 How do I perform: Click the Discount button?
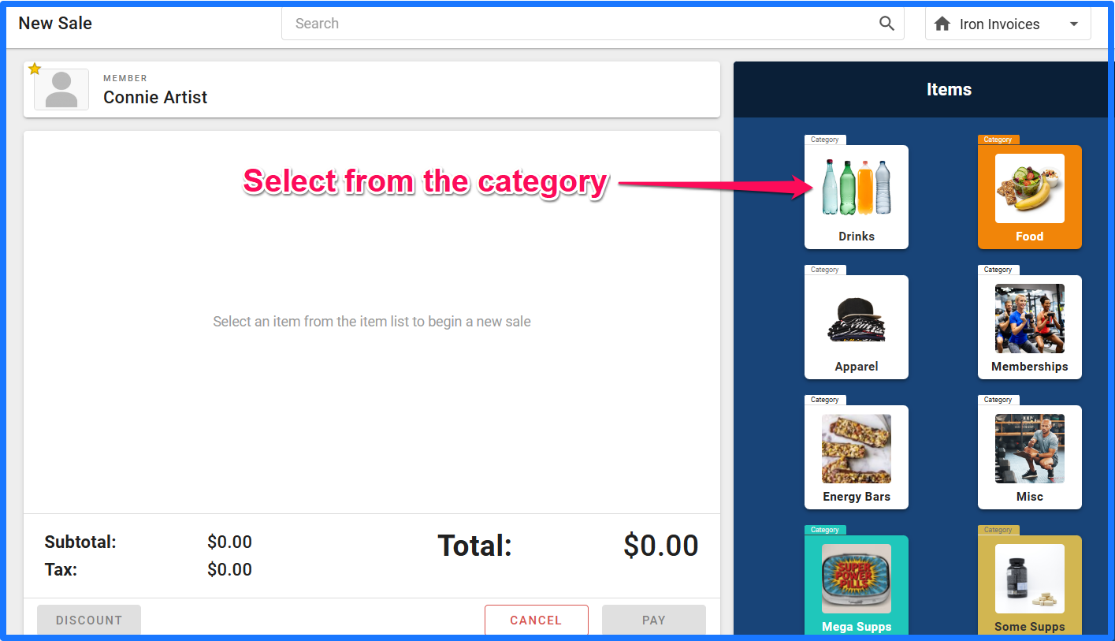click(x=89, y=620)
